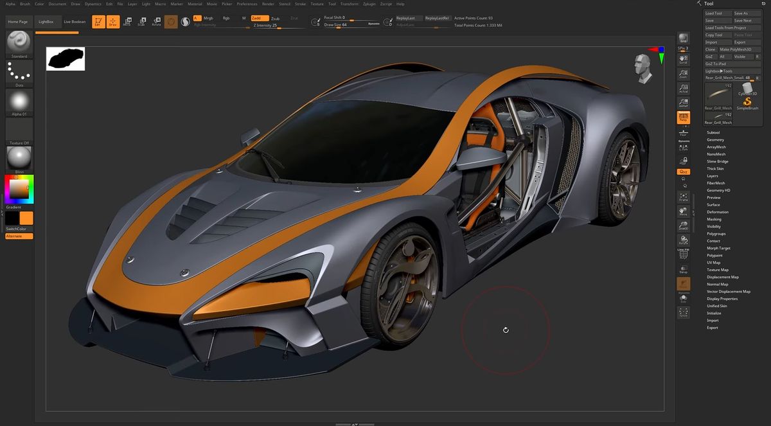Open the Dots stroke type picker

pyautogui.click(x=19, y=72)
